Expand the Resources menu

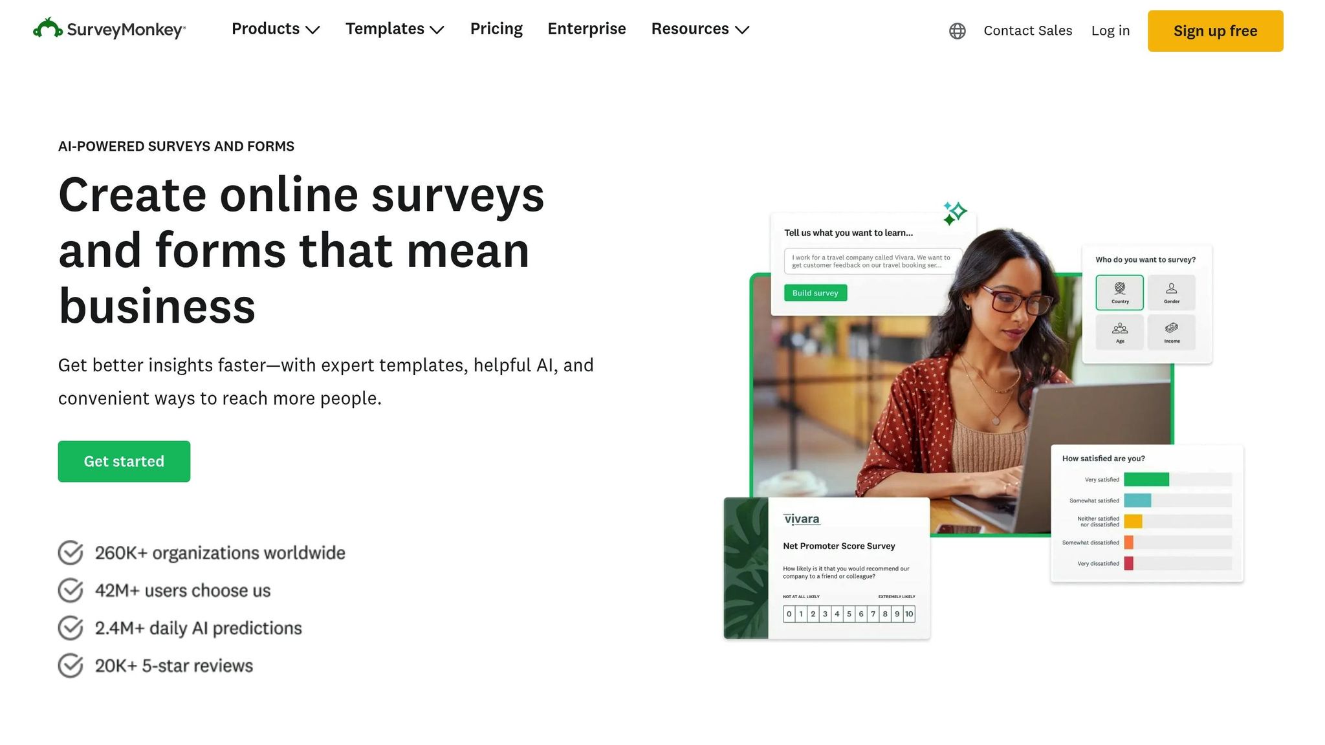click(700, 29)
